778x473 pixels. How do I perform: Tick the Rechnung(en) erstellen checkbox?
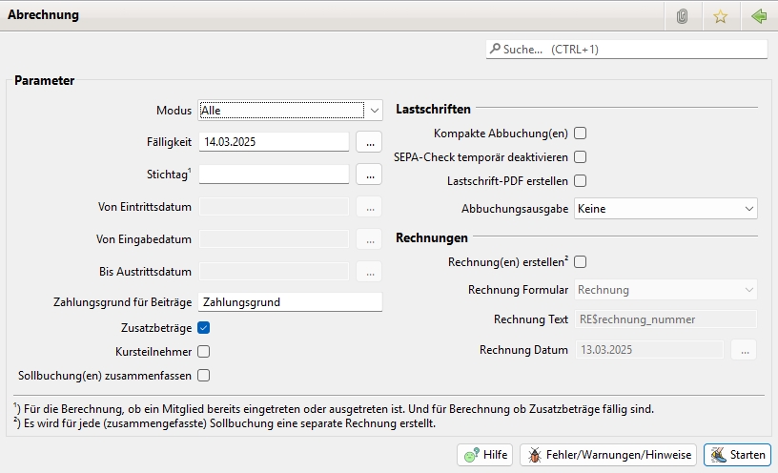tap(580, 261)
